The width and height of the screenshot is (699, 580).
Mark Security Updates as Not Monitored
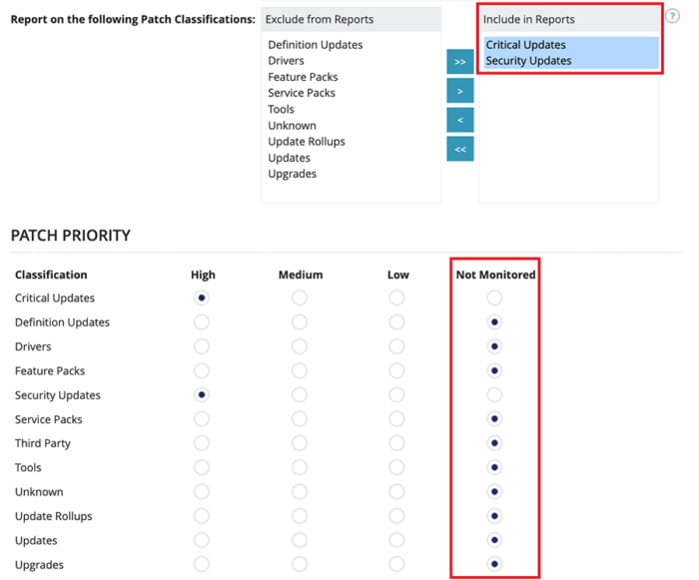point(494,395)
